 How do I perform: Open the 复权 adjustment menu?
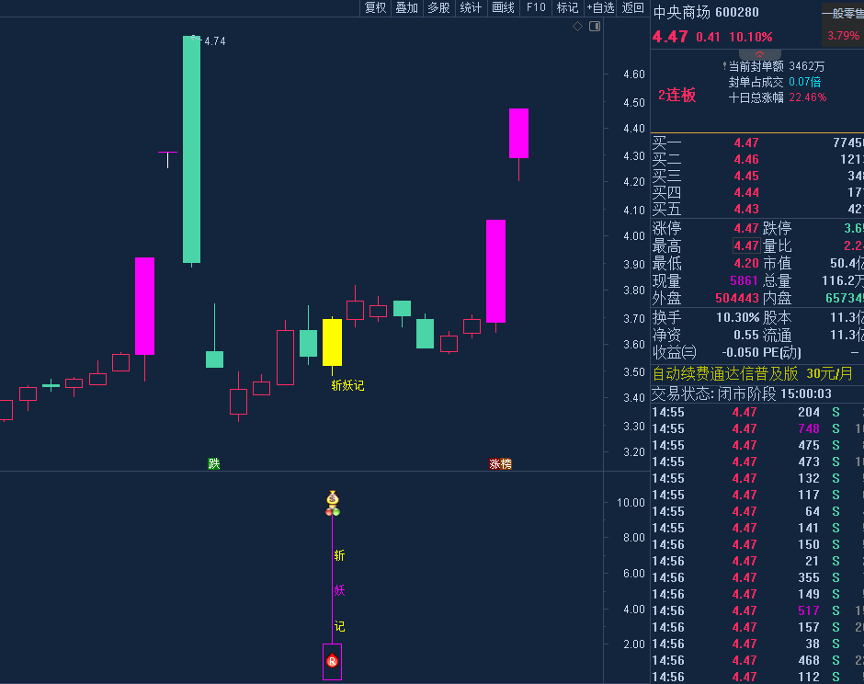(376, 8)
